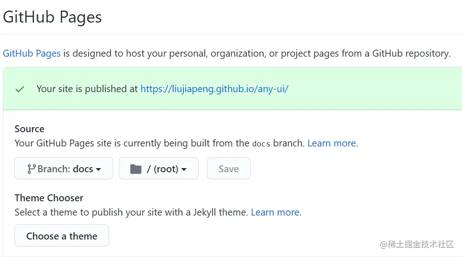
Task: Click the GitHub Pages page heading
Action: [x=52, y=17]
